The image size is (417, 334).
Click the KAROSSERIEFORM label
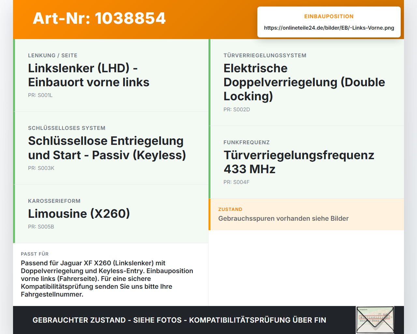[x=54, y=201]
